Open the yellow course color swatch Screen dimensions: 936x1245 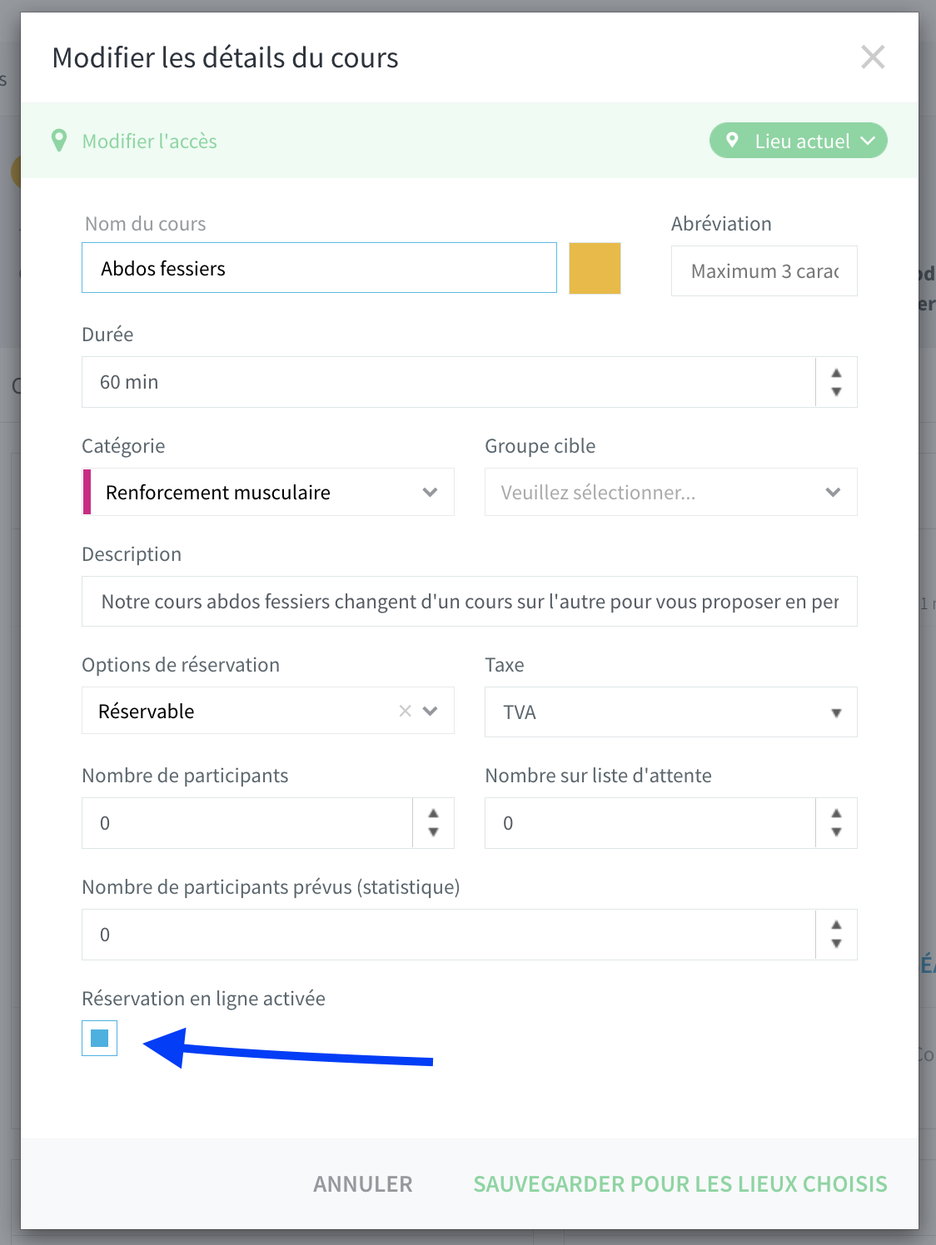[x=595, y=268]
